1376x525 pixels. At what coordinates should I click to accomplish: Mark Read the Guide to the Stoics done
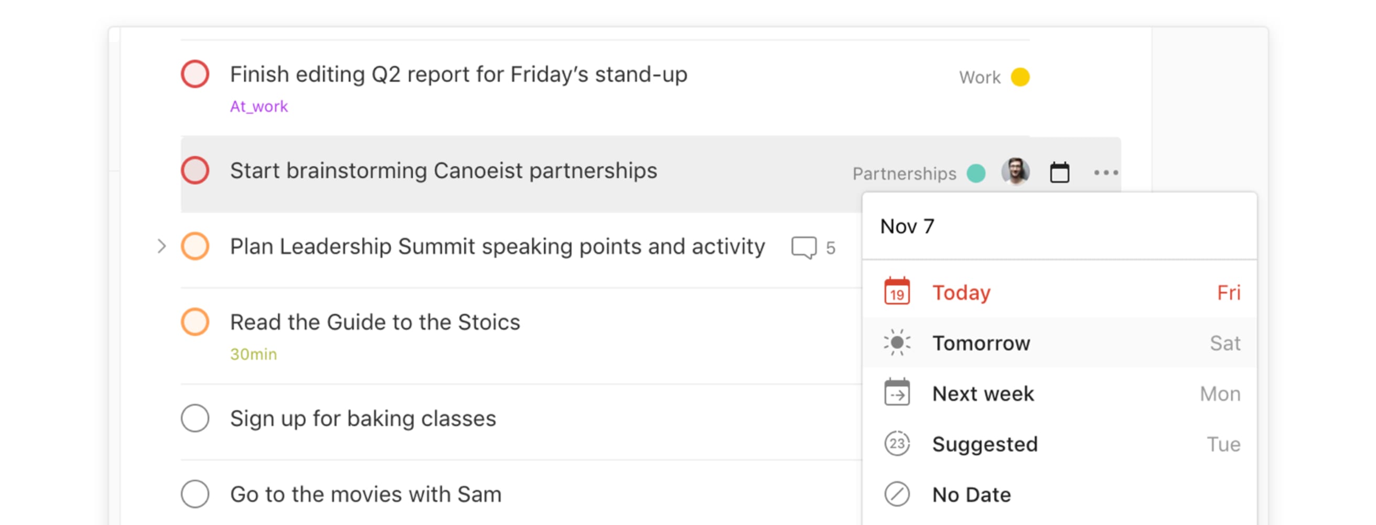(x=195, y=322)
